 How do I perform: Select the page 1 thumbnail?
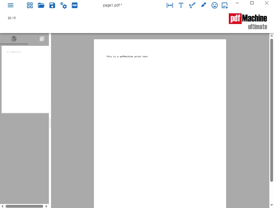coord(25,80)
